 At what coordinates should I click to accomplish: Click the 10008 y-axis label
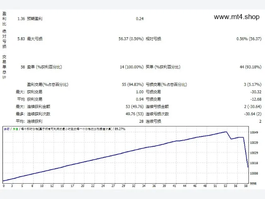254,173
